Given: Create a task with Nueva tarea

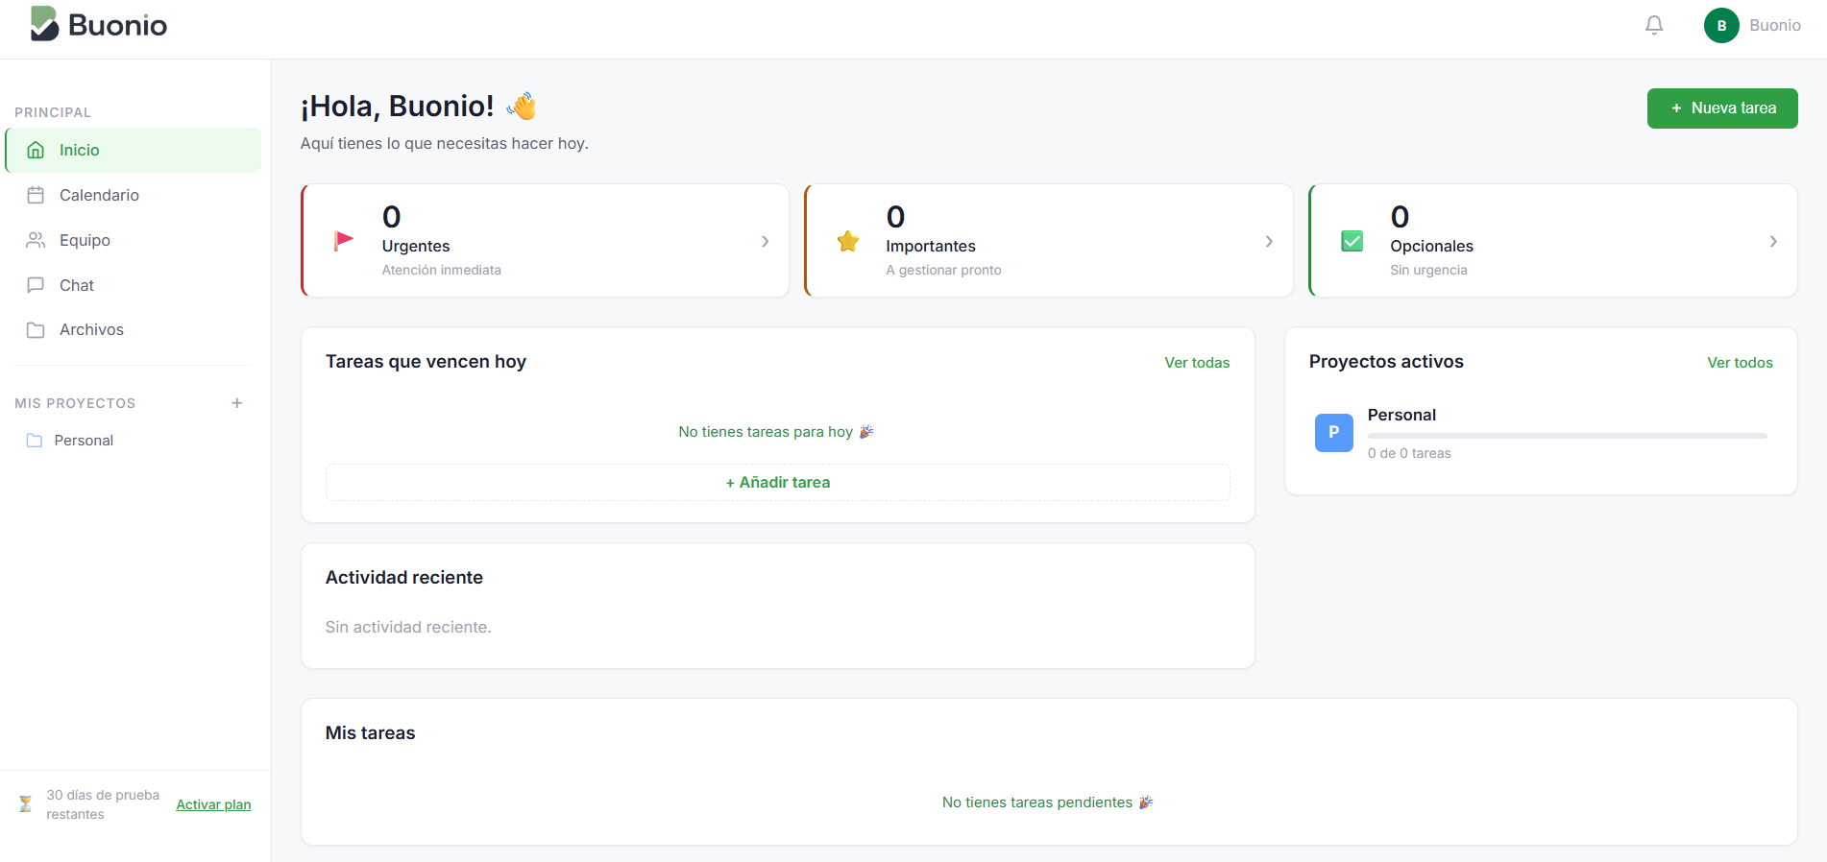Looking at the screenshot, I should pos(1722,108).
